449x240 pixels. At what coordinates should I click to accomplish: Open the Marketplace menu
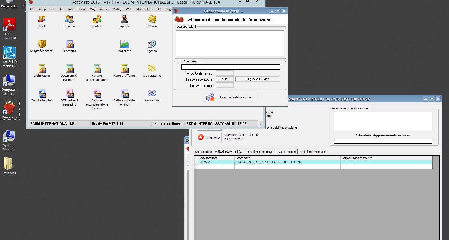pyautogui.click(x=144, y=9)
